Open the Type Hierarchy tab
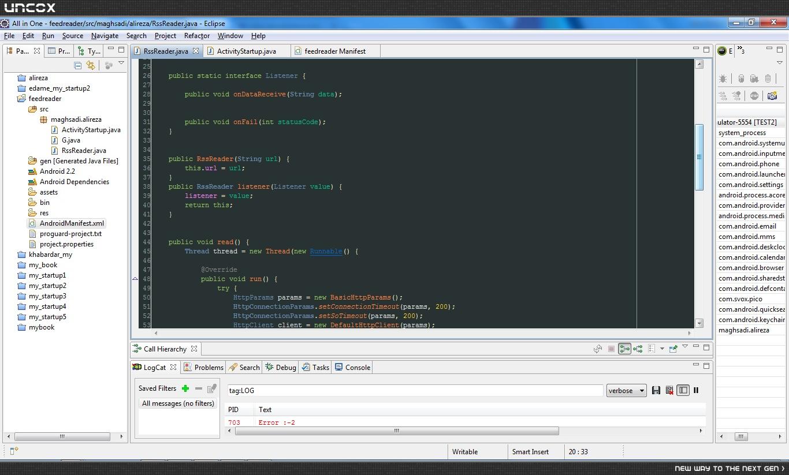The width and height of the screenshot is (789, 475). point(89,51)
